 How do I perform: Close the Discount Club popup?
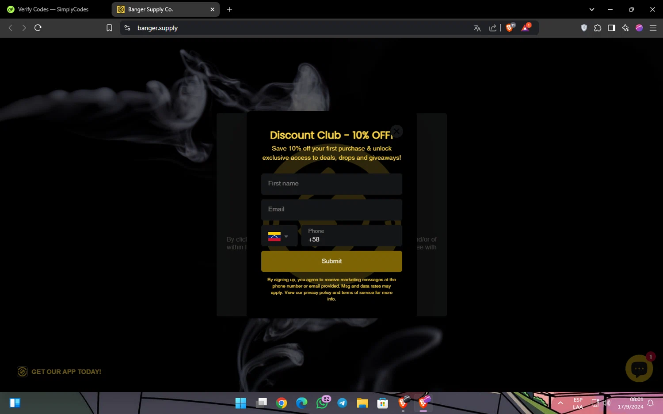(x=396, y=131)
